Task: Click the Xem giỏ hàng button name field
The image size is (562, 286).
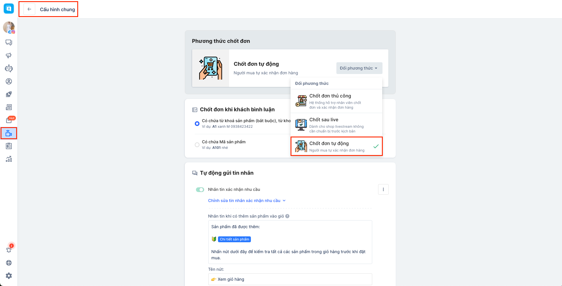Action: (x=290, y=279)
